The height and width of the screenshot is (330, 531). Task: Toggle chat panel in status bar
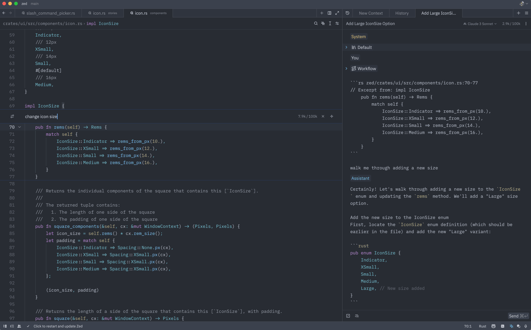(x=519, y=326)
